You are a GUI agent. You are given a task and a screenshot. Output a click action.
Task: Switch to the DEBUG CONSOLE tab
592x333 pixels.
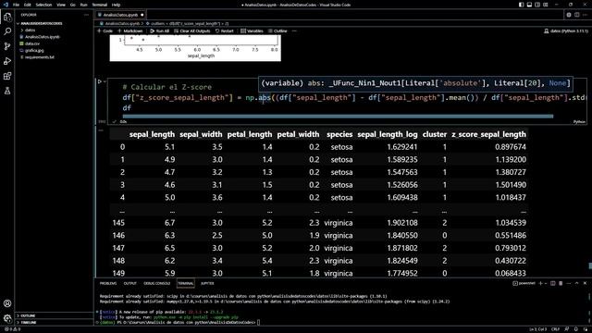(156, 283)
